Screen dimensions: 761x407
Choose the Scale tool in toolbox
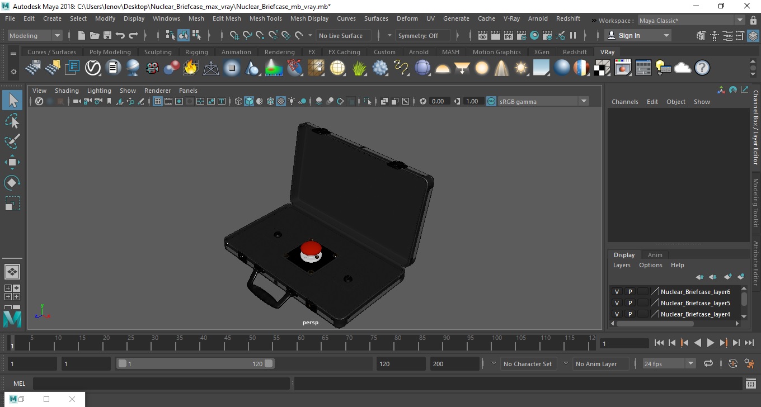coord(12,203)
